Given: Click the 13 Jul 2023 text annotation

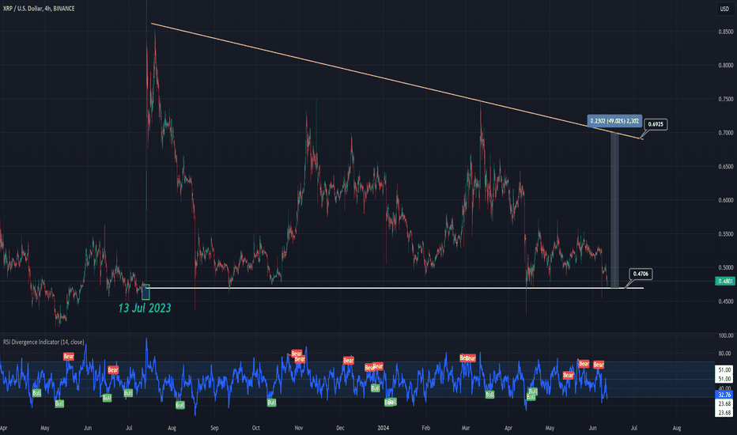Looking at the screenshot, I should [144, 308].
